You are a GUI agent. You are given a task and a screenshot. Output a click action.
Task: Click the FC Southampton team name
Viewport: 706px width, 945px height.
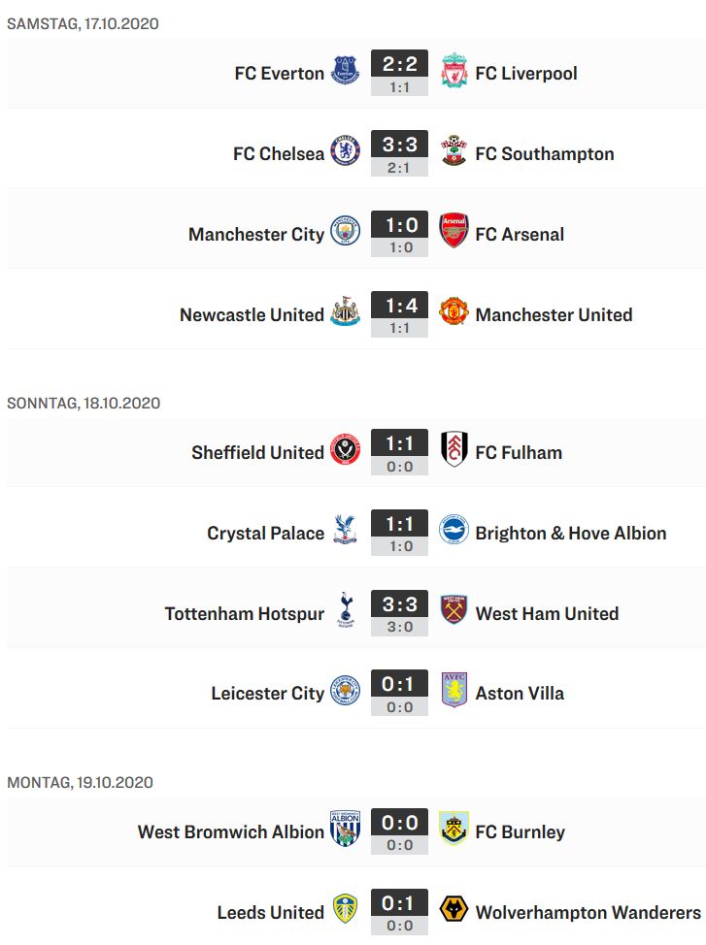point(545,154)
